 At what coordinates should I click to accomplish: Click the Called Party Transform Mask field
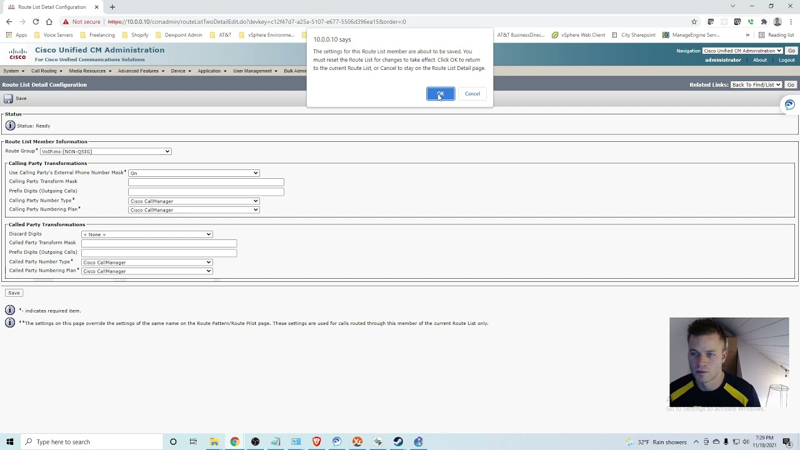coord(159,243)
